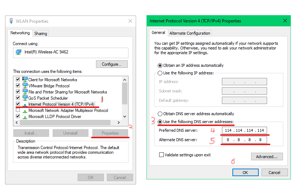Click the Microsoft LLDP Protocol Driver icon
The image size is (297, 187).
tap(25, 117)
